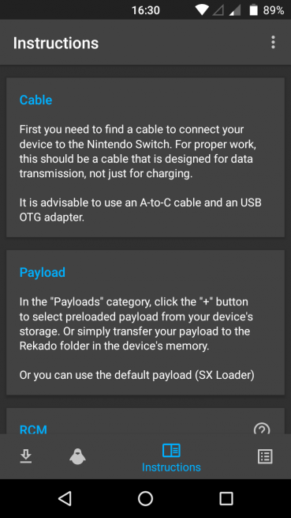This screenshot has width=291, height=518.
Task: Open the recent apps square button
Action: pos(226,498)
